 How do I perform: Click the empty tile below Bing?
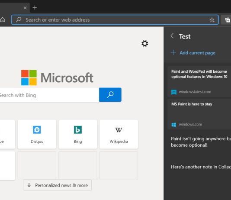(x=78, y=165)
